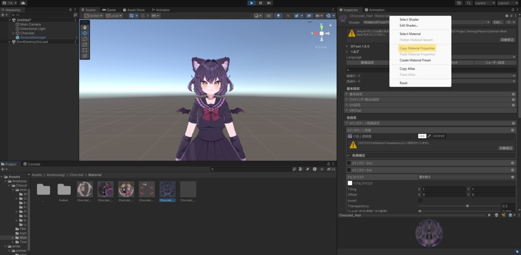521x255 pixels.
Task: Open the HDR main color field
Action: (422, 136)
